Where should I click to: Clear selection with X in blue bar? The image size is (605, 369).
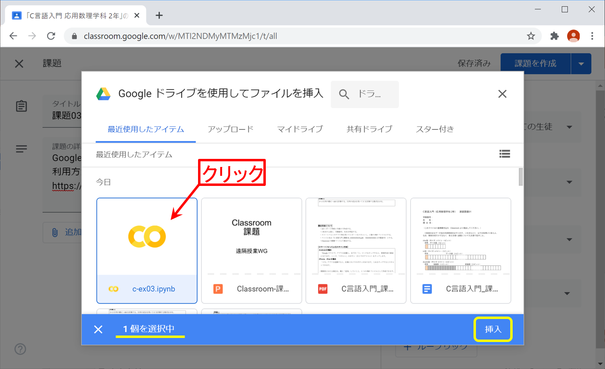click(x=98, y=329)
